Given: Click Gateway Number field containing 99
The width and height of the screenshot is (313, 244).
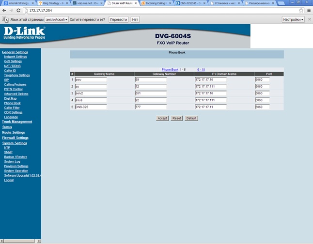Looking at the screenshot, I should (151, 79).
